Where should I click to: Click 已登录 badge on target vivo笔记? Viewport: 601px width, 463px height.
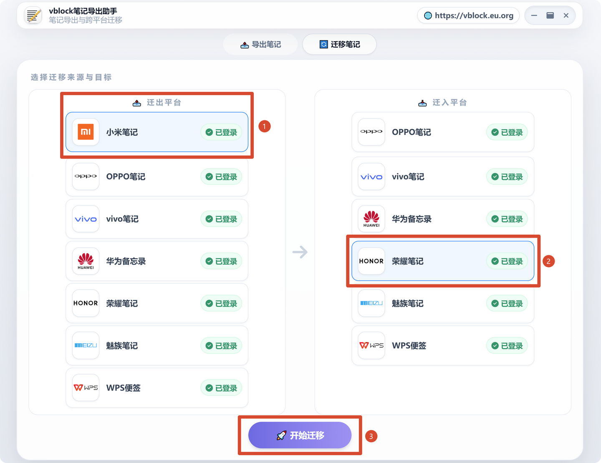(507, 177)
